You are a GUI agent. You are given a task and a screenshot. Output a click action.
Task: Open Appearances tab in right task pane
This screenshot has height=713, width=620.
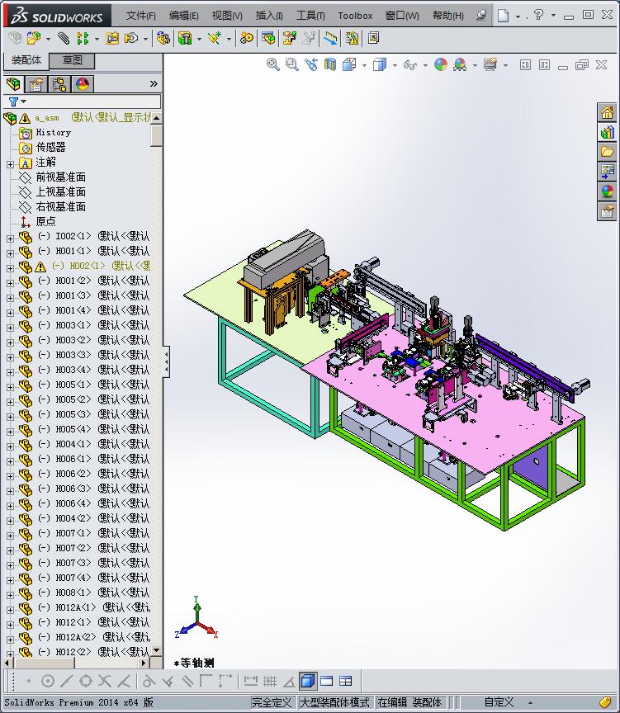pyautogui.click(x=608, y=191)
